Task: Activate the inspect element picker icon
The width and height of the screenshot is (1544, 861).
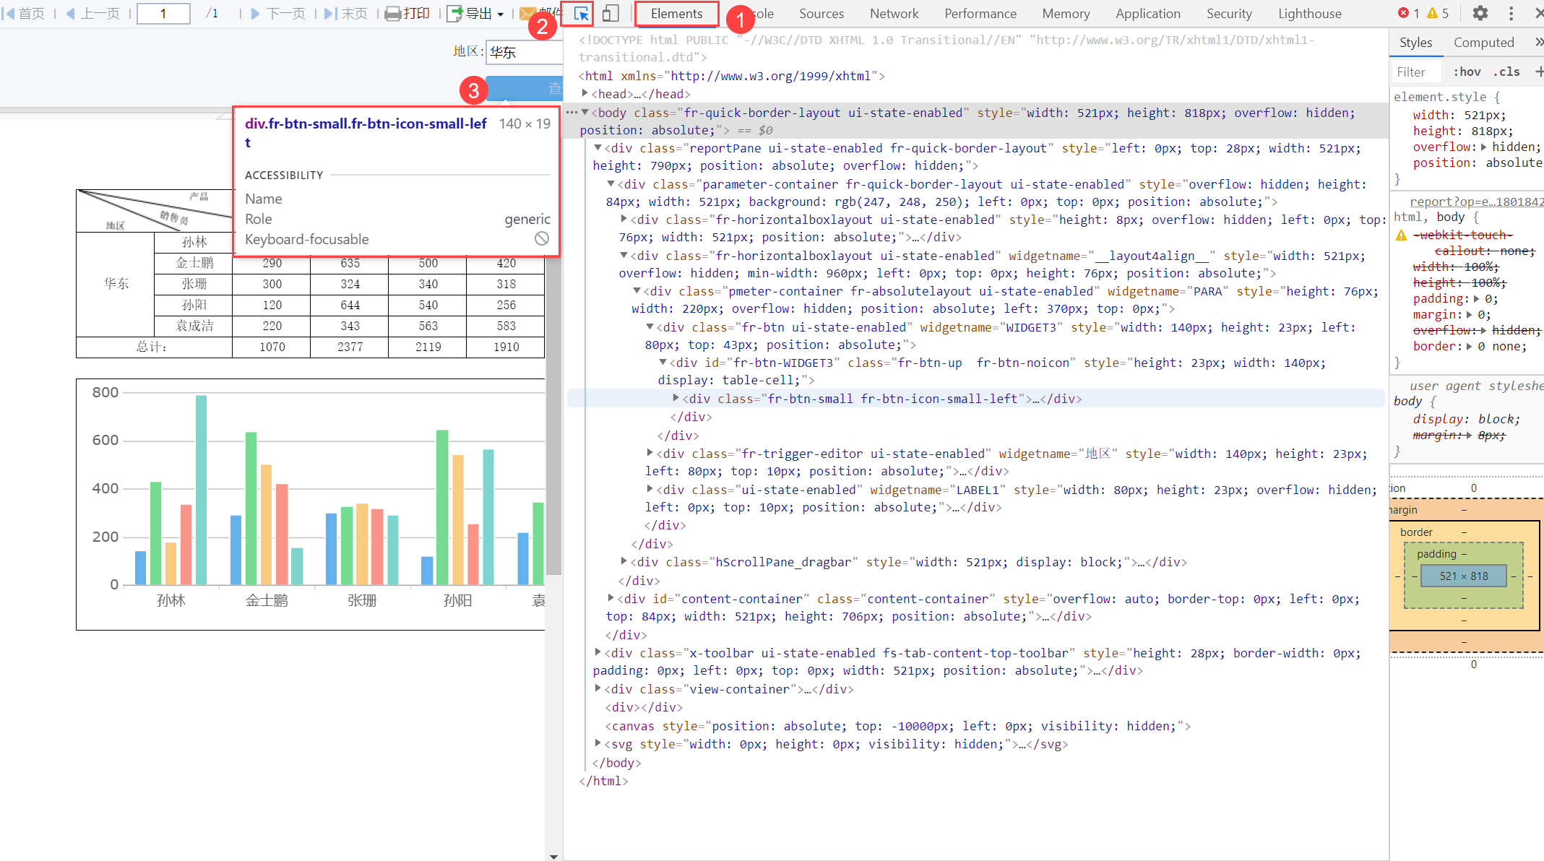Action: 581,14
